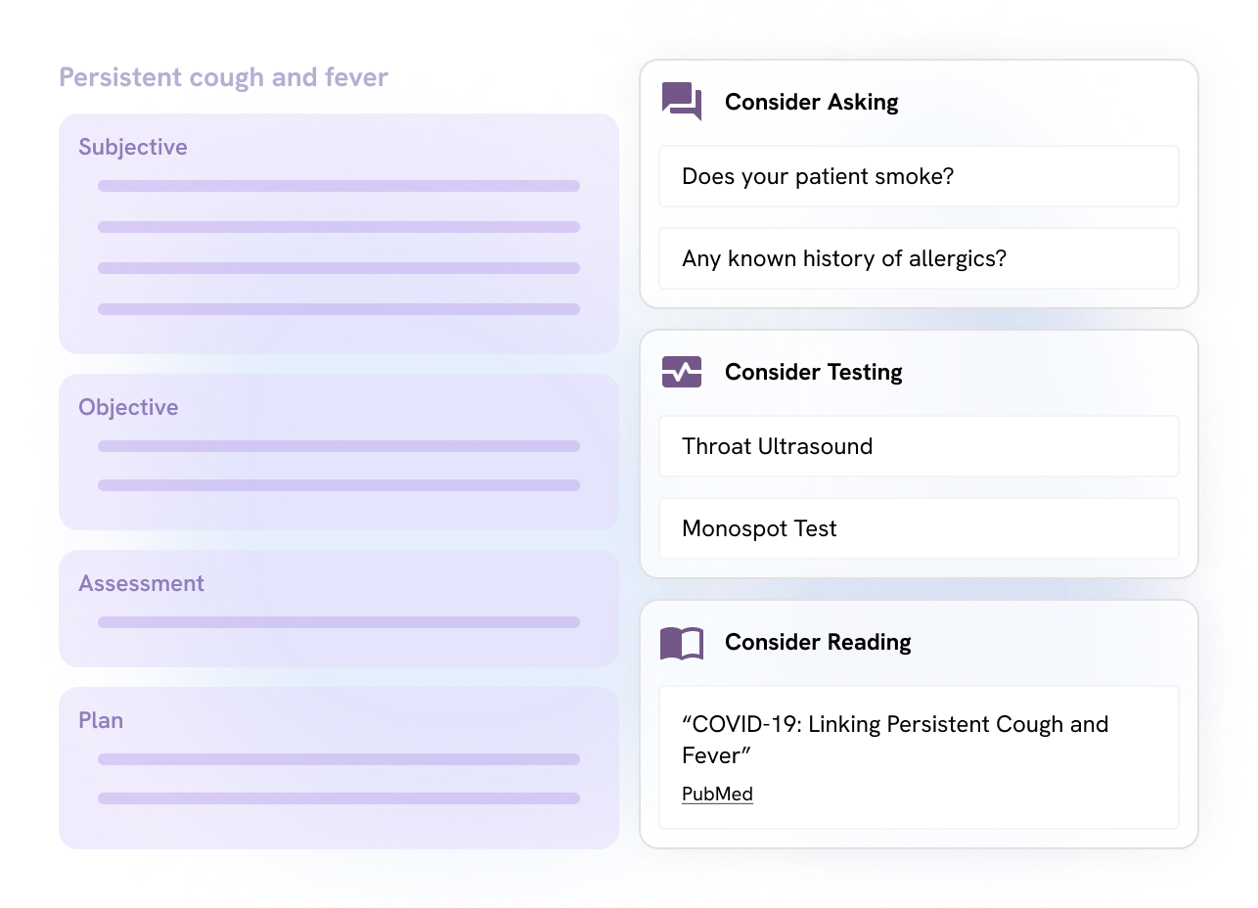
Task: Click the Consider Reading open book icon
Action: click(682, 643)
